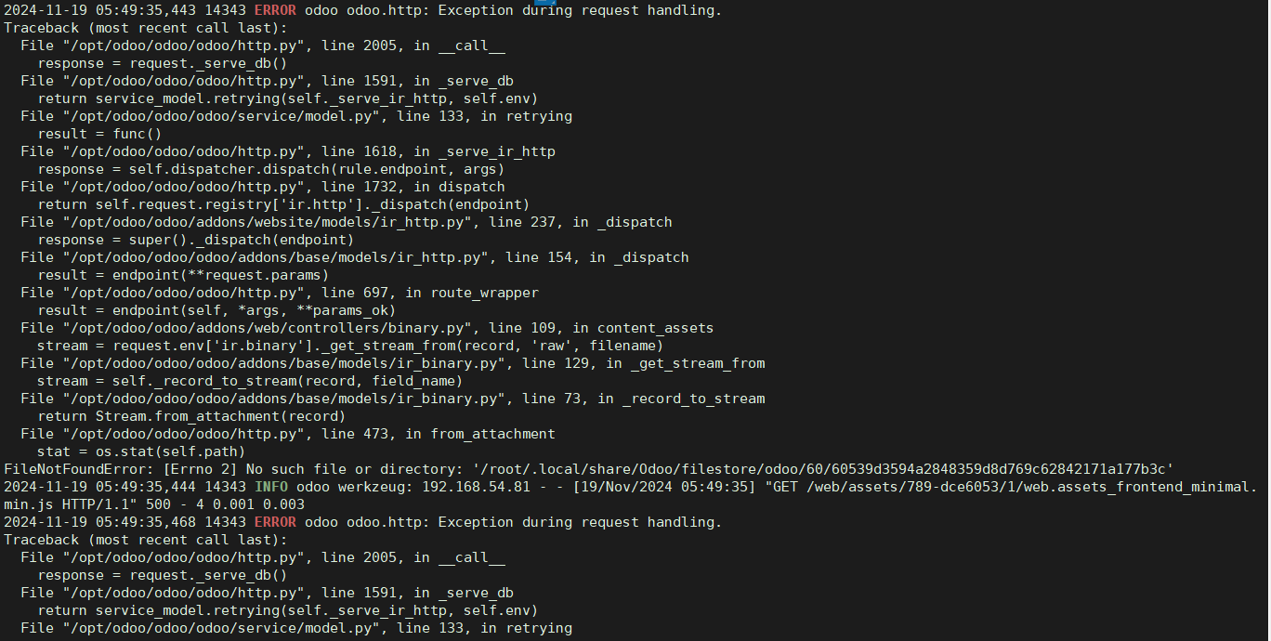Click the red ERROR label at timestamp 05:49:35,443
Viewport: 1271px width, 641px height.
[275, 10]
